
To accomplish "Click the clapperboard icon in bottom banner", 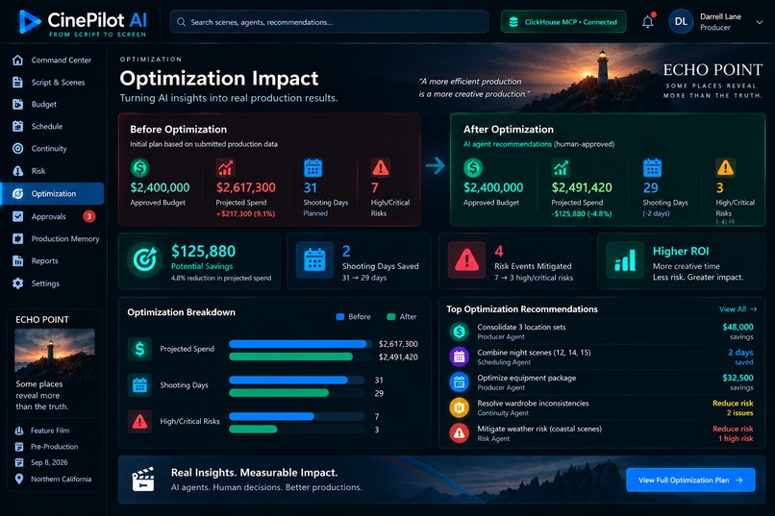I will pyautogui.click(x=143, y=479).
